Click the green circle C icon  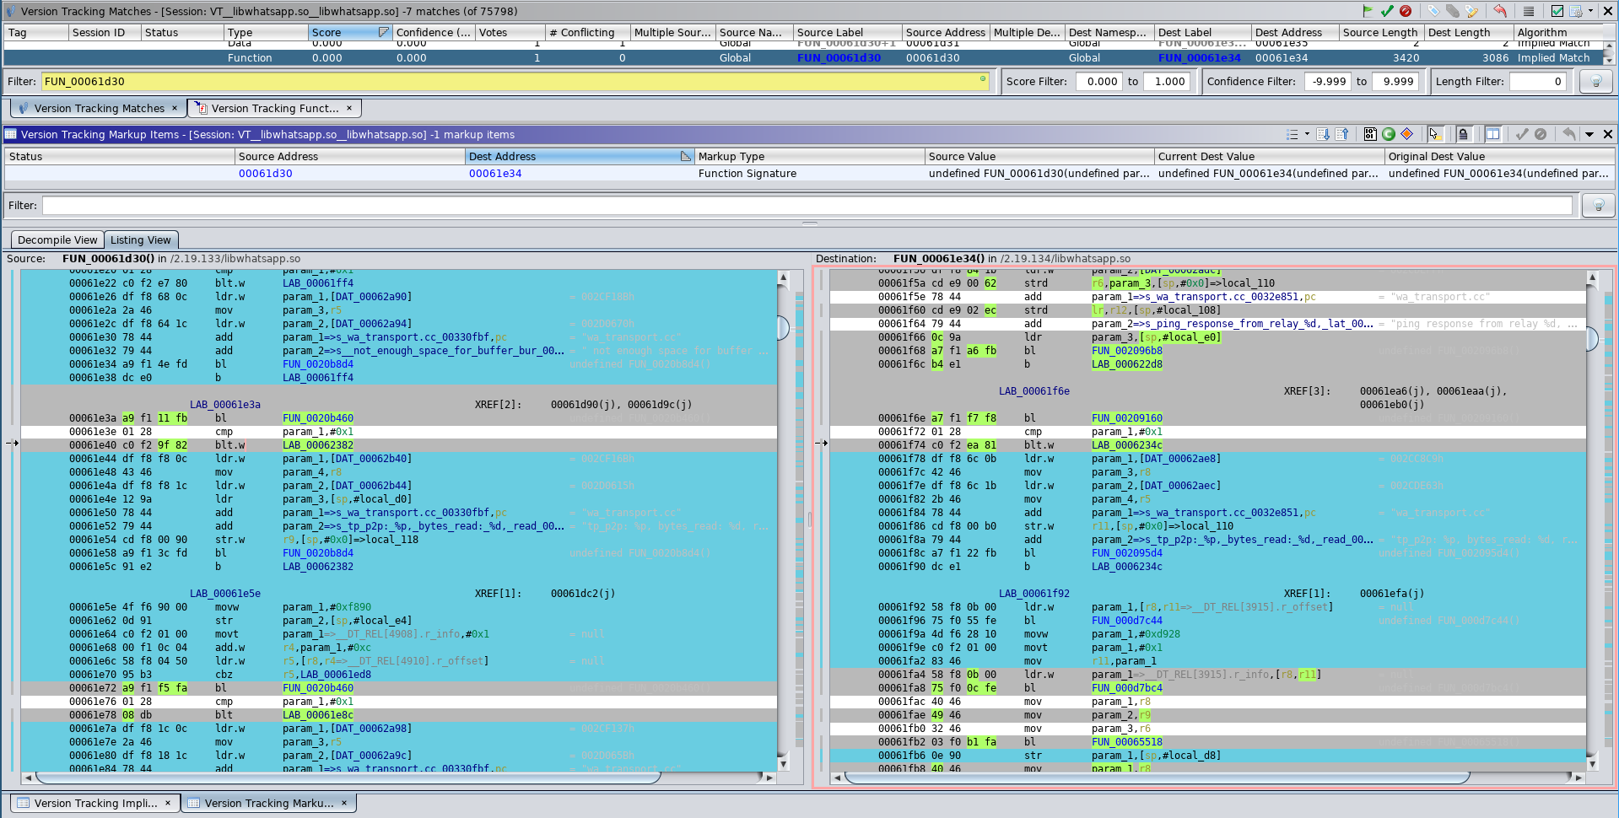(x=1389, y=134)
